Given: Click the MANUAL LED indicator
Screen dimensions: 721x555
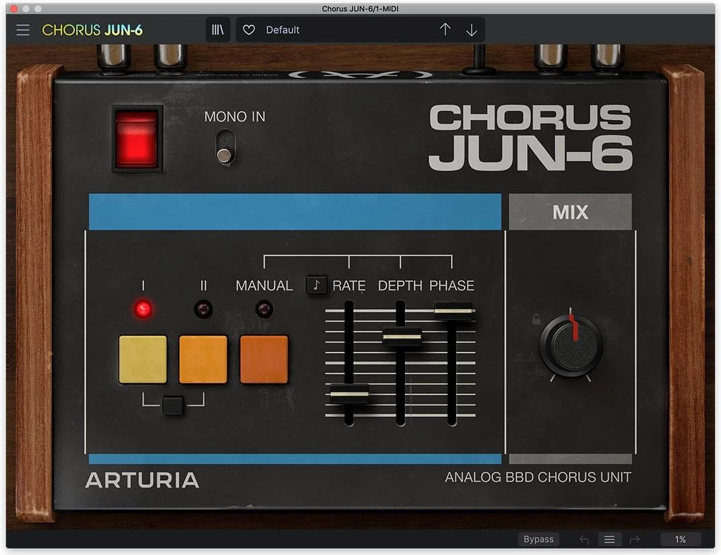Looking at the screenshot, I should pos(264,308).
